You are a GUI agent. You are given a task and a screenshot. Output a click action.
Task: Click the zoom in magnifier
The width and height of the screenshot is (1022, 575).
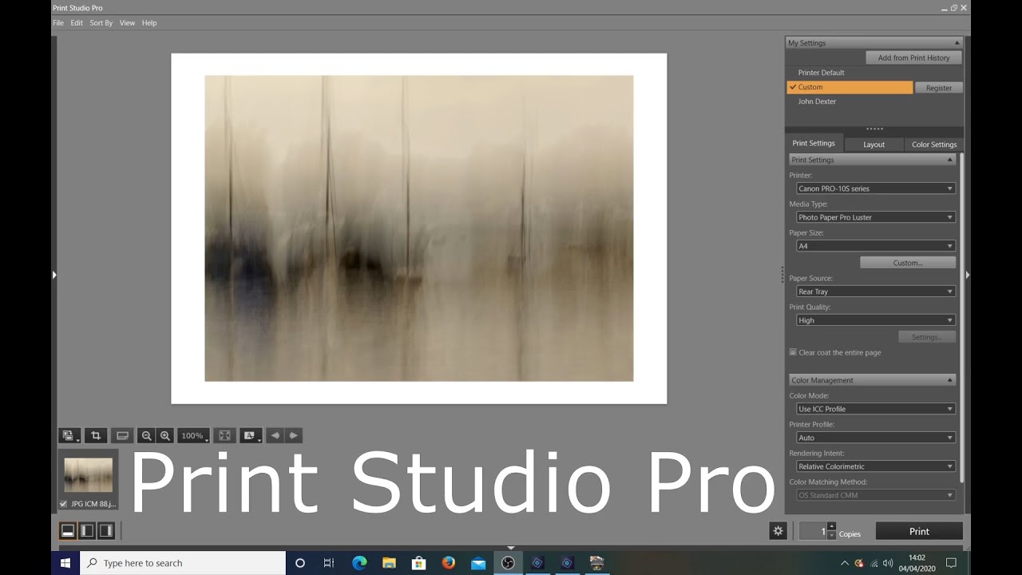coord(165,435)
